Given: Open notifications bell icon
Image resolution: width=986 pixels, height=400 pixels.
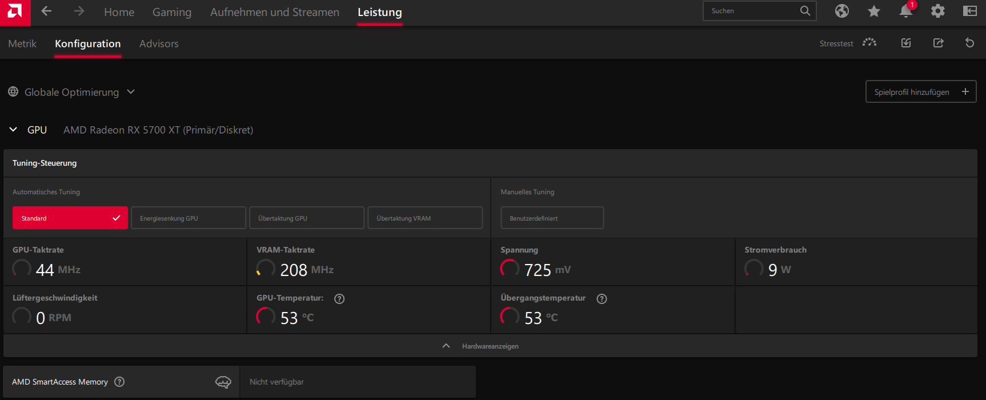Looking at the screenshot, I should [x=906, y=11].
